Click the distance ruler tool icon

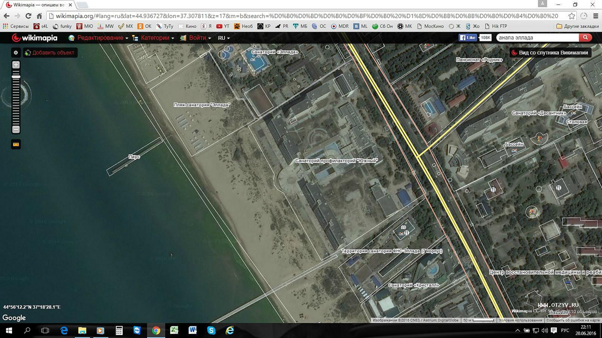pos(16,144)
